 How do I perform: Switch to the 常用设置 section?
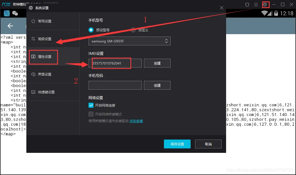coord(44,21)
